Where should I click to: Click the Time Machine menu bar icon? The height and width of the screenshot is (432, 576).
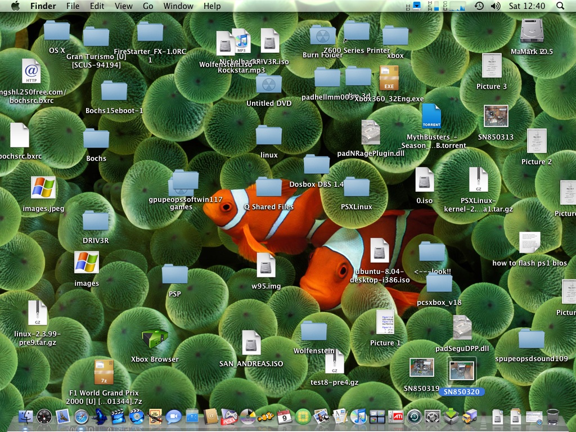click(x=479, y=6)
